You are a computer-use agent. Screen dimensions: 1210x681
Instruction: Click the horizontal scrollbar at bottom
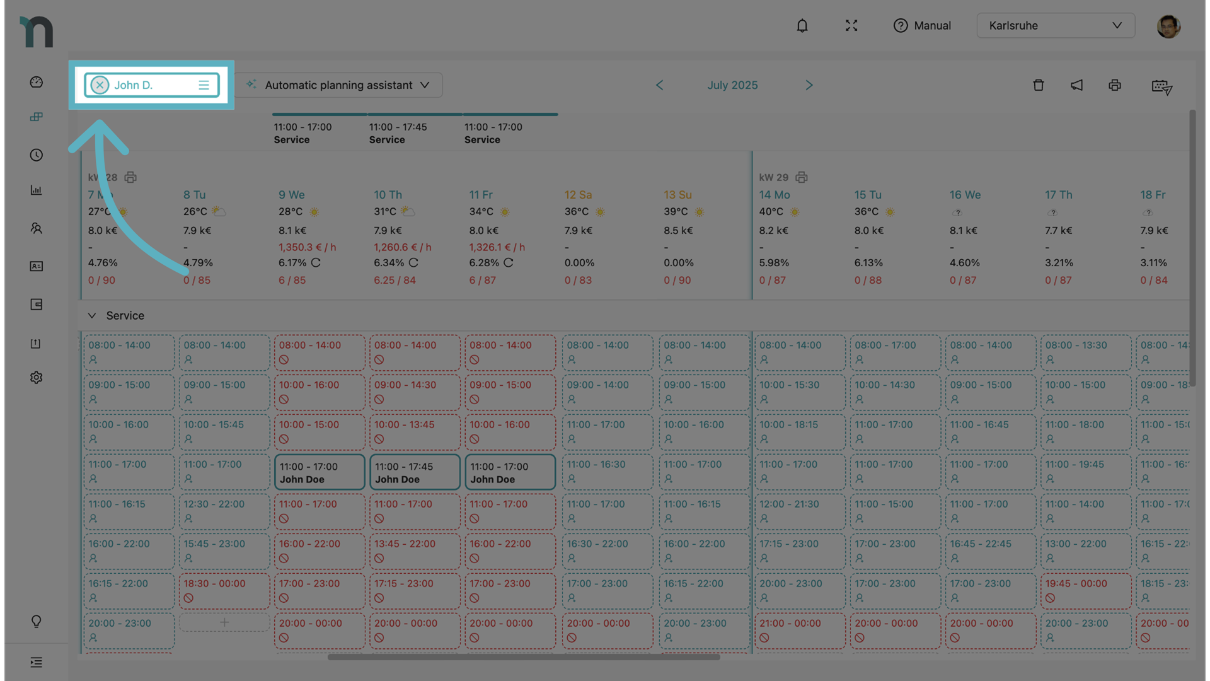click(x=523, y=657)
